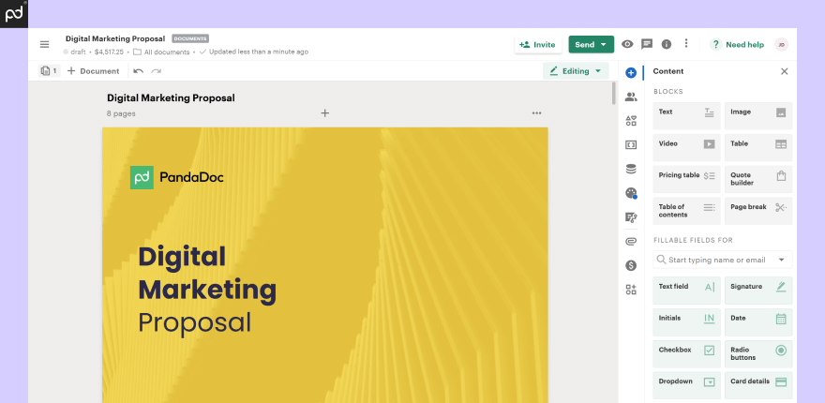Click the undo arrow

tap(139, 71)
